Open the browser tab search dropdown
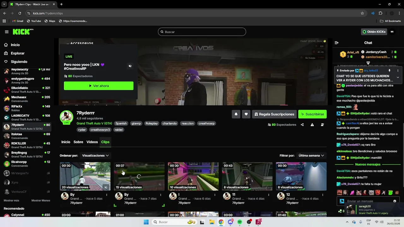 click(4, 4)
